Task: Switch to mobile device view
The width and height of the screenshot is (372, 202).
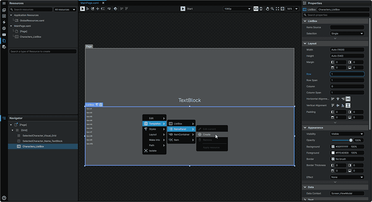Action: pos(261,9)
